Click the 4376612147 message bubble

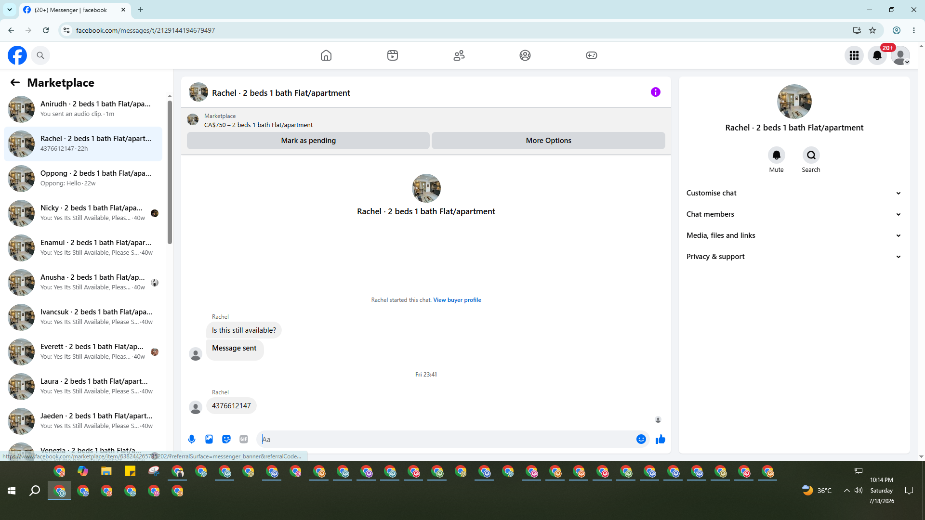tap(231, 406)
